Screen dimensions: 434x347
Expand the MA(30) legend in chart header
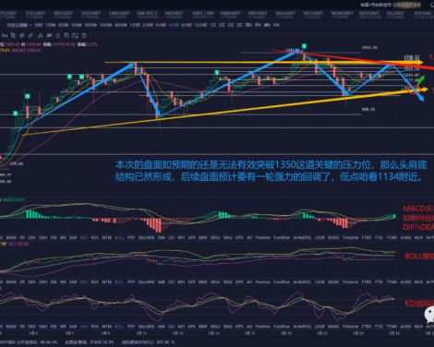coord(26,50)
